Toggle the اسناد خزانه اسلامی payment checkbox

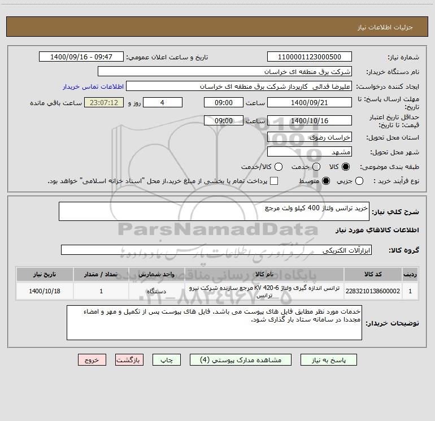[x=274, y=181]
